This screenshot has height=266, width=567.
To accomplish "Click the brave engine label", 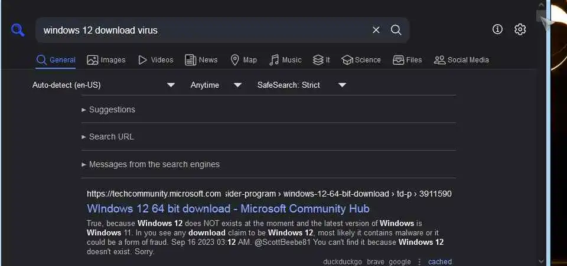I will point(376,262).
